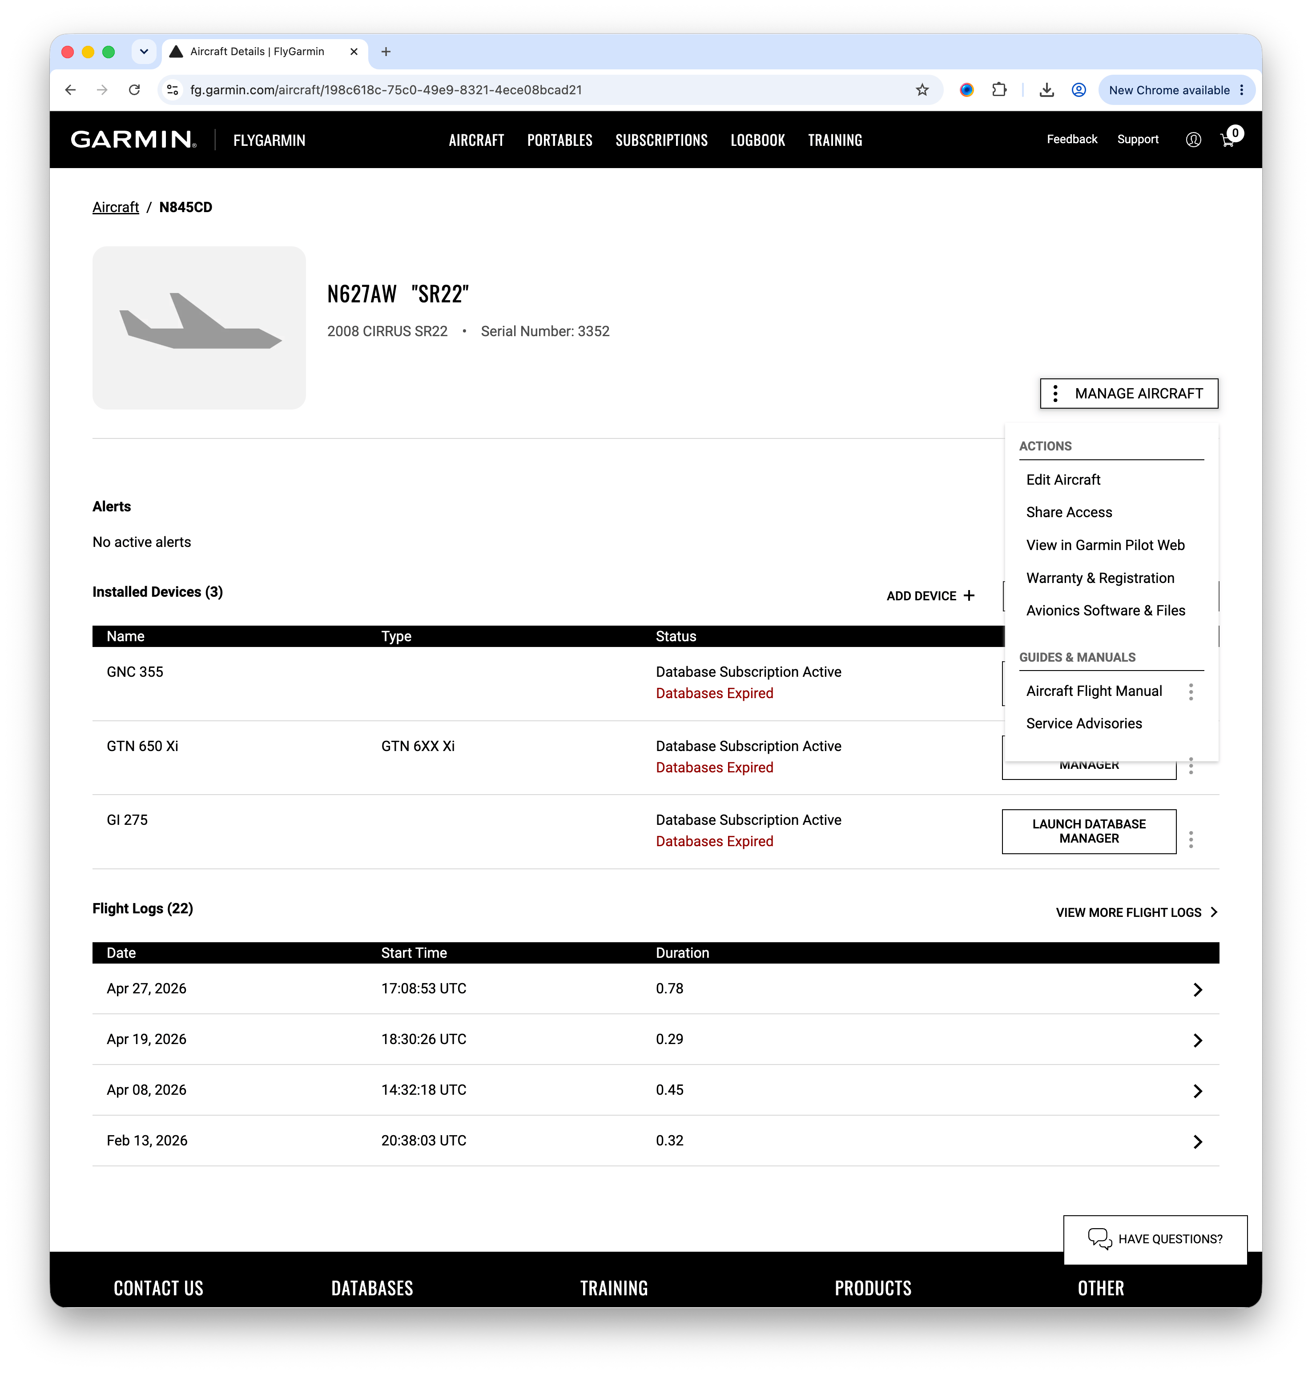
Task: Open a new browser tab
Action: (x=386, y=52)
